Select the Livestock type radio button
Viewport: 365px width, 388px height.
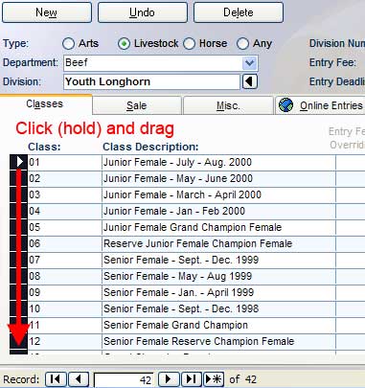click(124, 44)
